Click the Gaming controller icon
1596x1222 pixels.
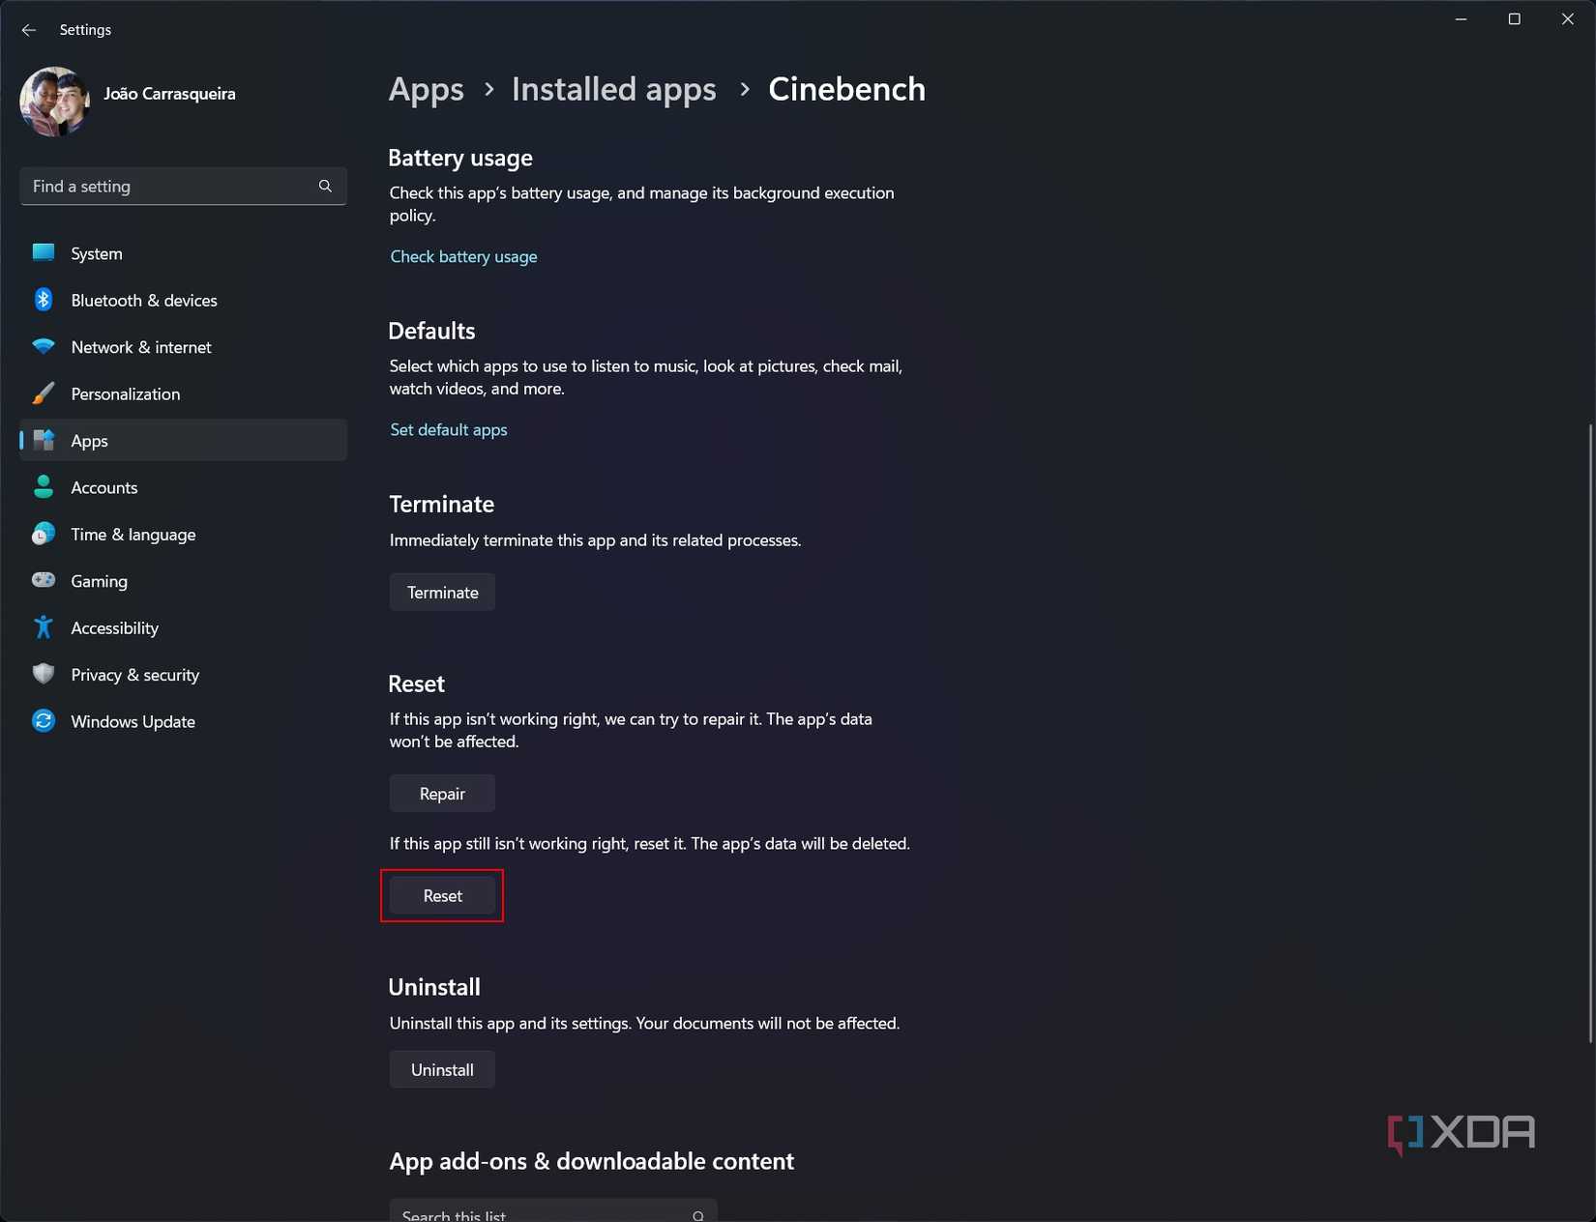tap(44, 580)
